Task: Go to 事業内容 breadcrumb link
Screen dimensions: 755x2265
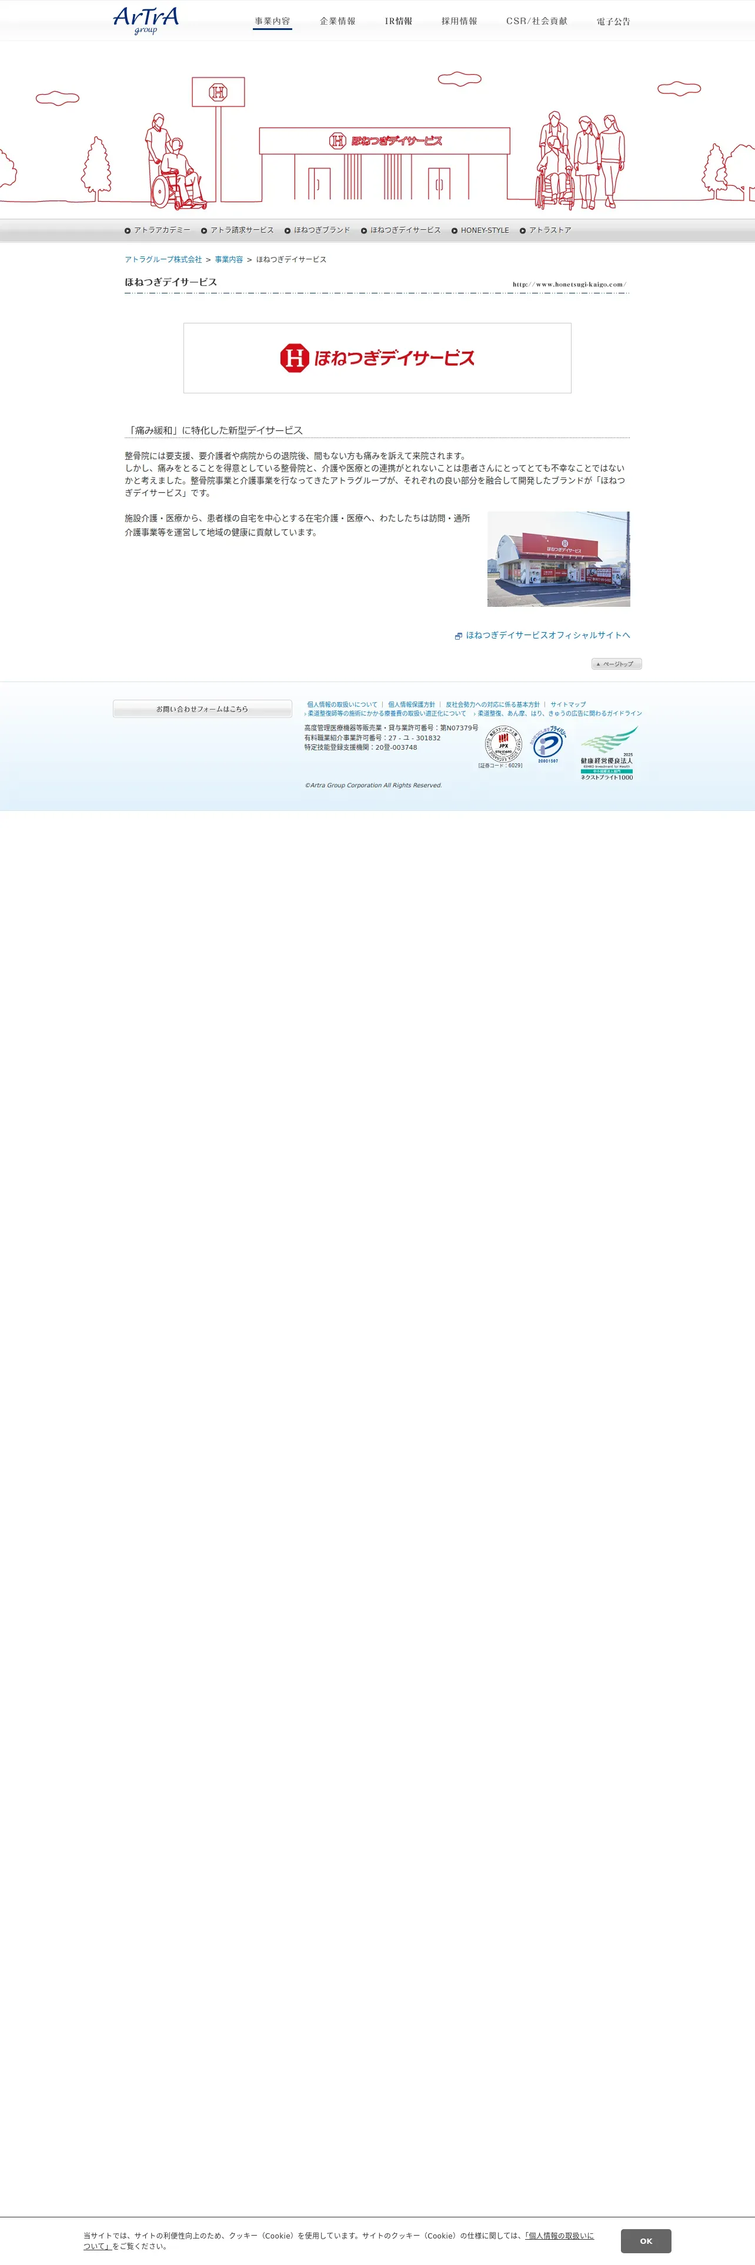Action: [x=229, y=259]
